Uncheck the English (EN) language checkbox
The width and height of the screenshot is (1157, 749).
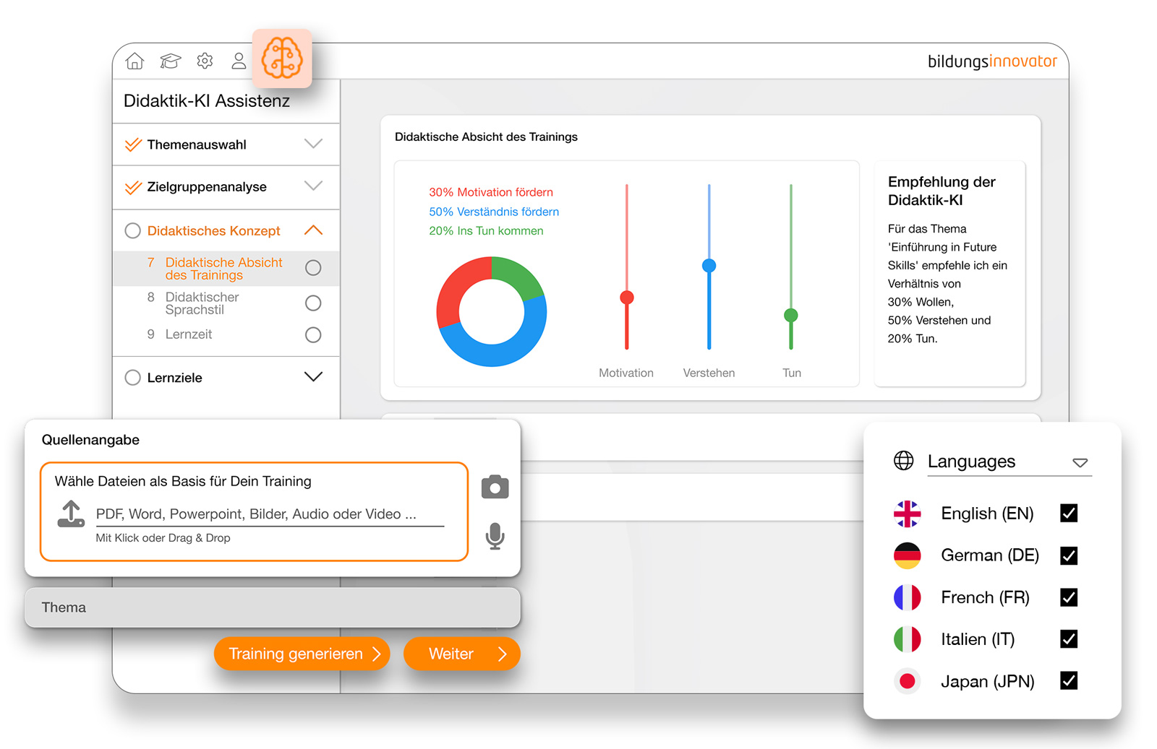click(x=1068, y=514)
